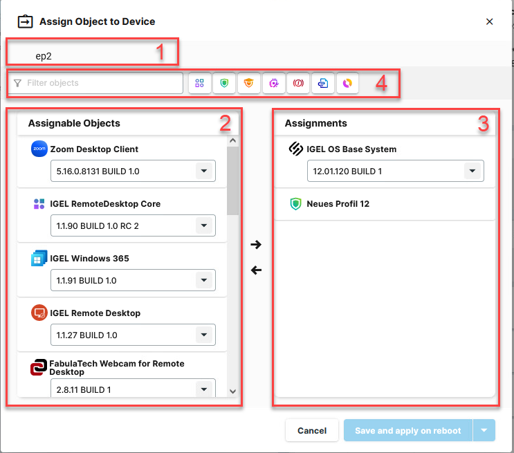Click the right arrow to assign object

tap(256, 244)
